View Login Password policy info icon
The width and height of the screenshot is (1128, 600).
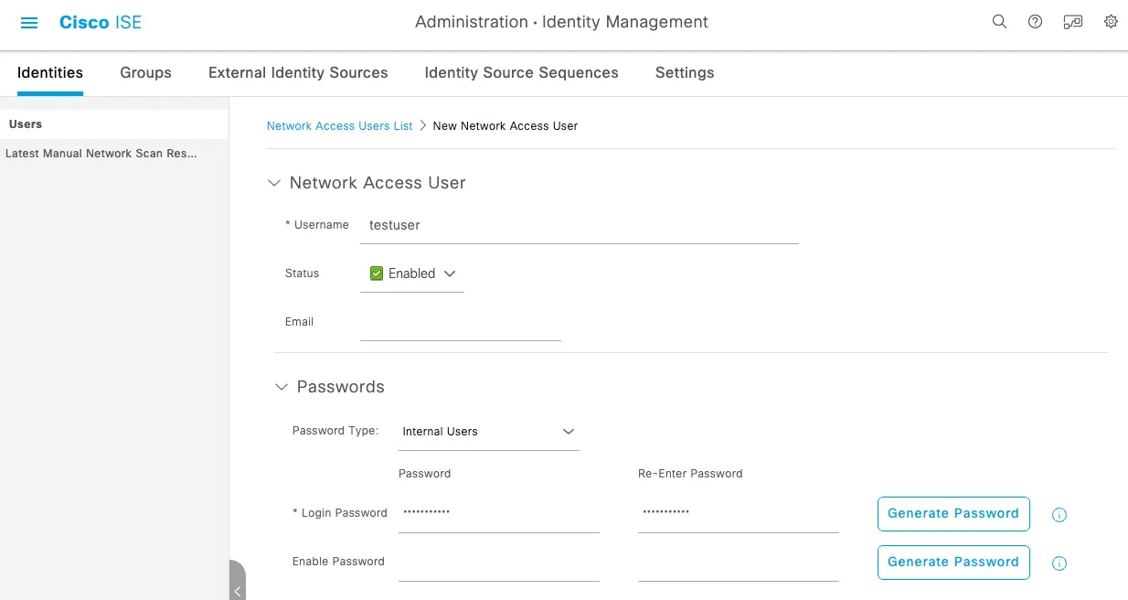coord(1059,514)
